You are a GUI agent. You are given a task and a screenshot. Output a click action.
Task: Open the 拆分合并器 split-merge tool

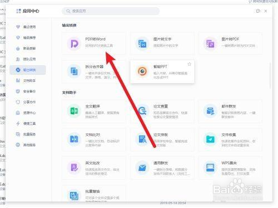94,72
